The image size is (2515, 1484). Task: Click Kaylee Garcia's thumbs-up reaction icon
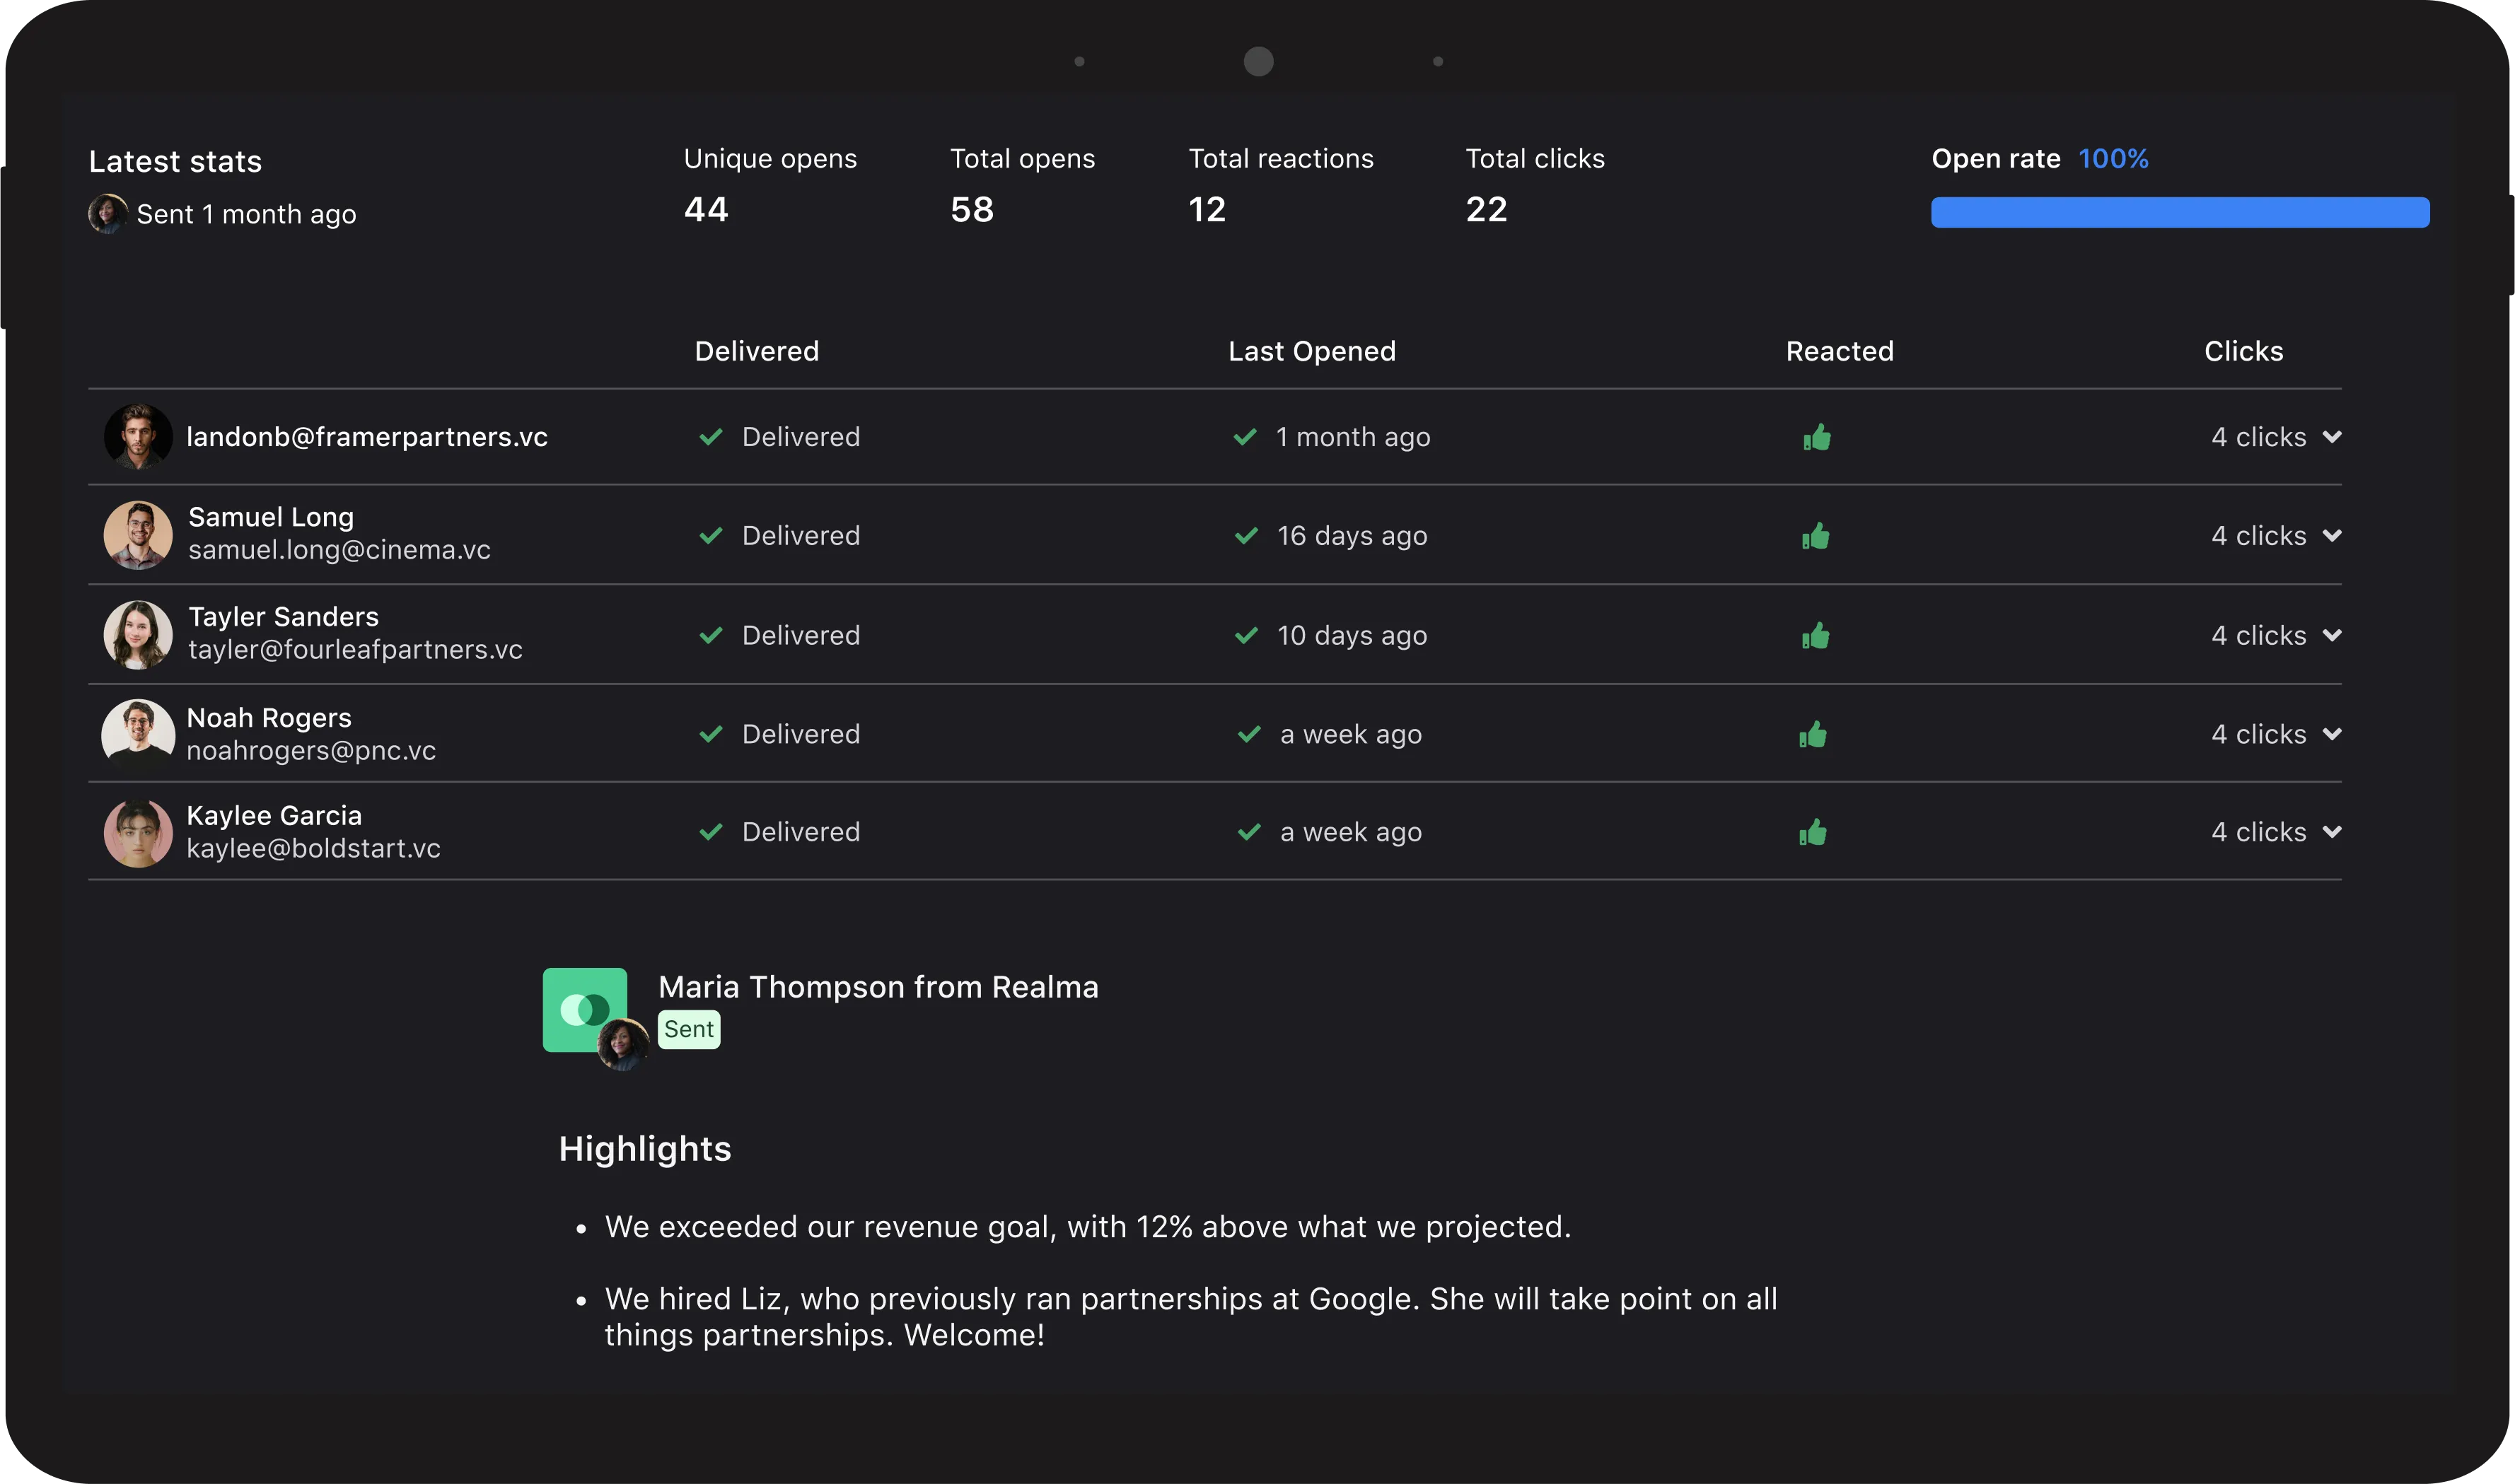pyautogui.click(x=1812, y=832)
